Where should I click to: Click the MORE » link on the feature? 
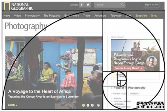(13, 105)
